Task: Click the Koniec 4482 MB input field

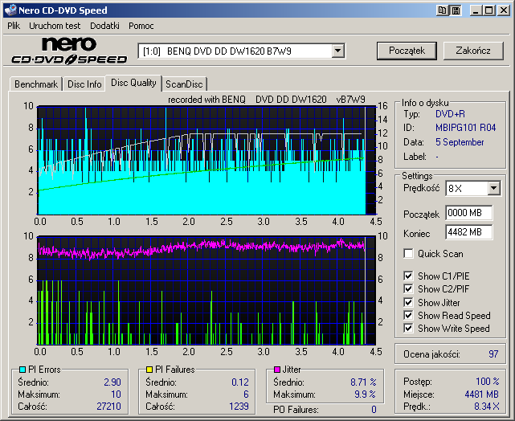Action: 469,232
